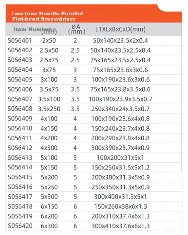This screenshot has height=235, width=188.
Task: Click dimensions 300x390x23.7x4x0.9
Action: (x=120, y=148)
